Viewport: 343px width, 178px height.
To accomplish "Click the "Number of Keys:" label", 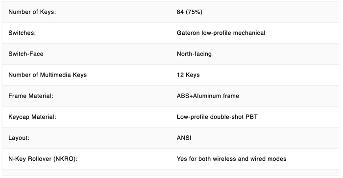I will 32,12.
